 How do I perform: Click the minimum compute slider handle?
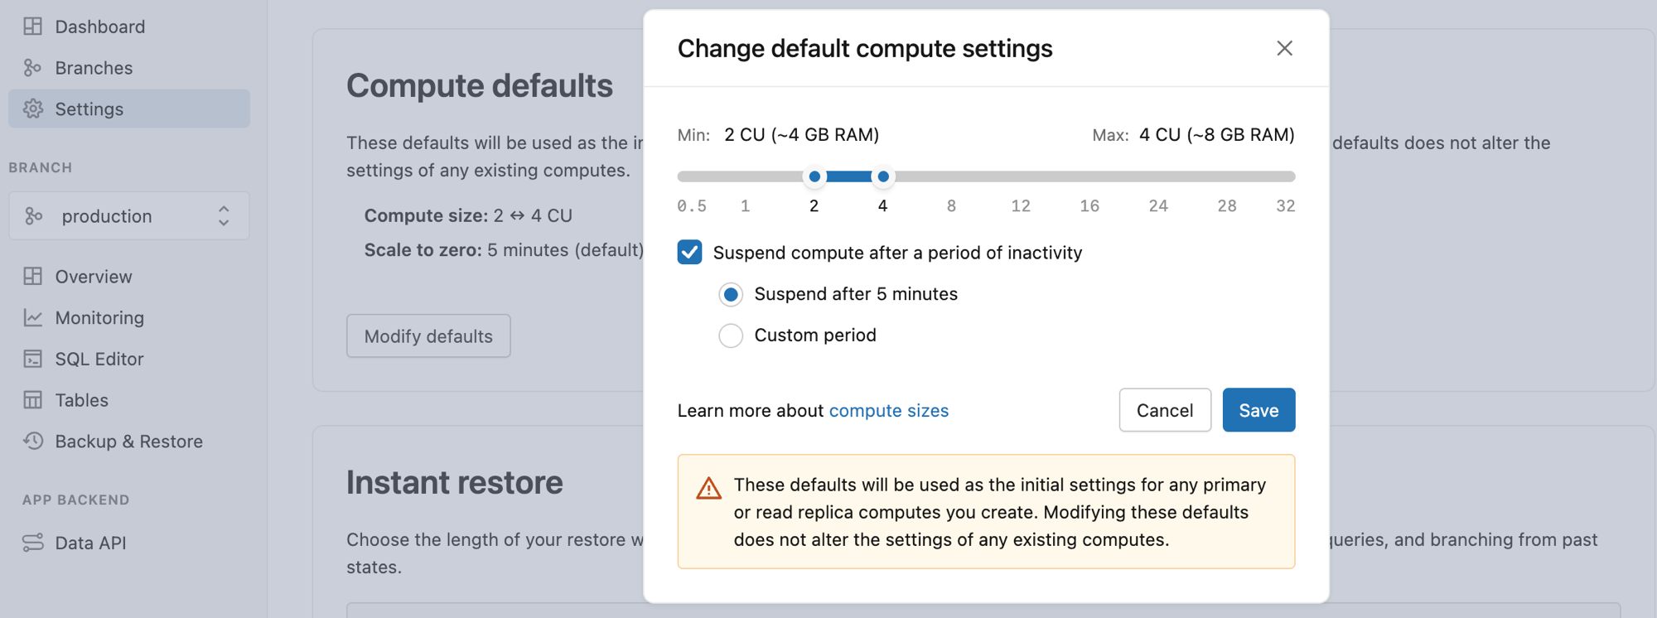814,176
